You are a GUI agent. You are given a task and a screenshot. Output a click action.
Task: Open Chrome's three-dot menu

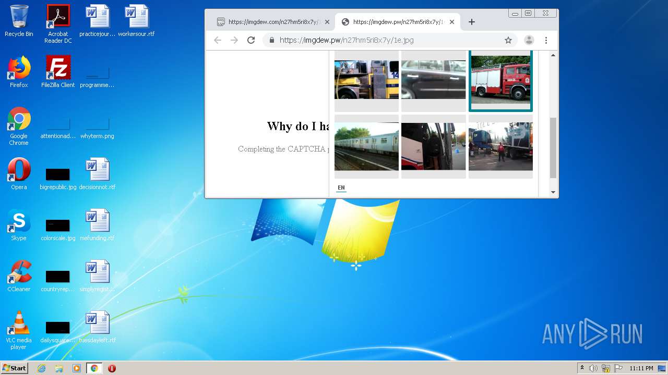click(546, 40)
